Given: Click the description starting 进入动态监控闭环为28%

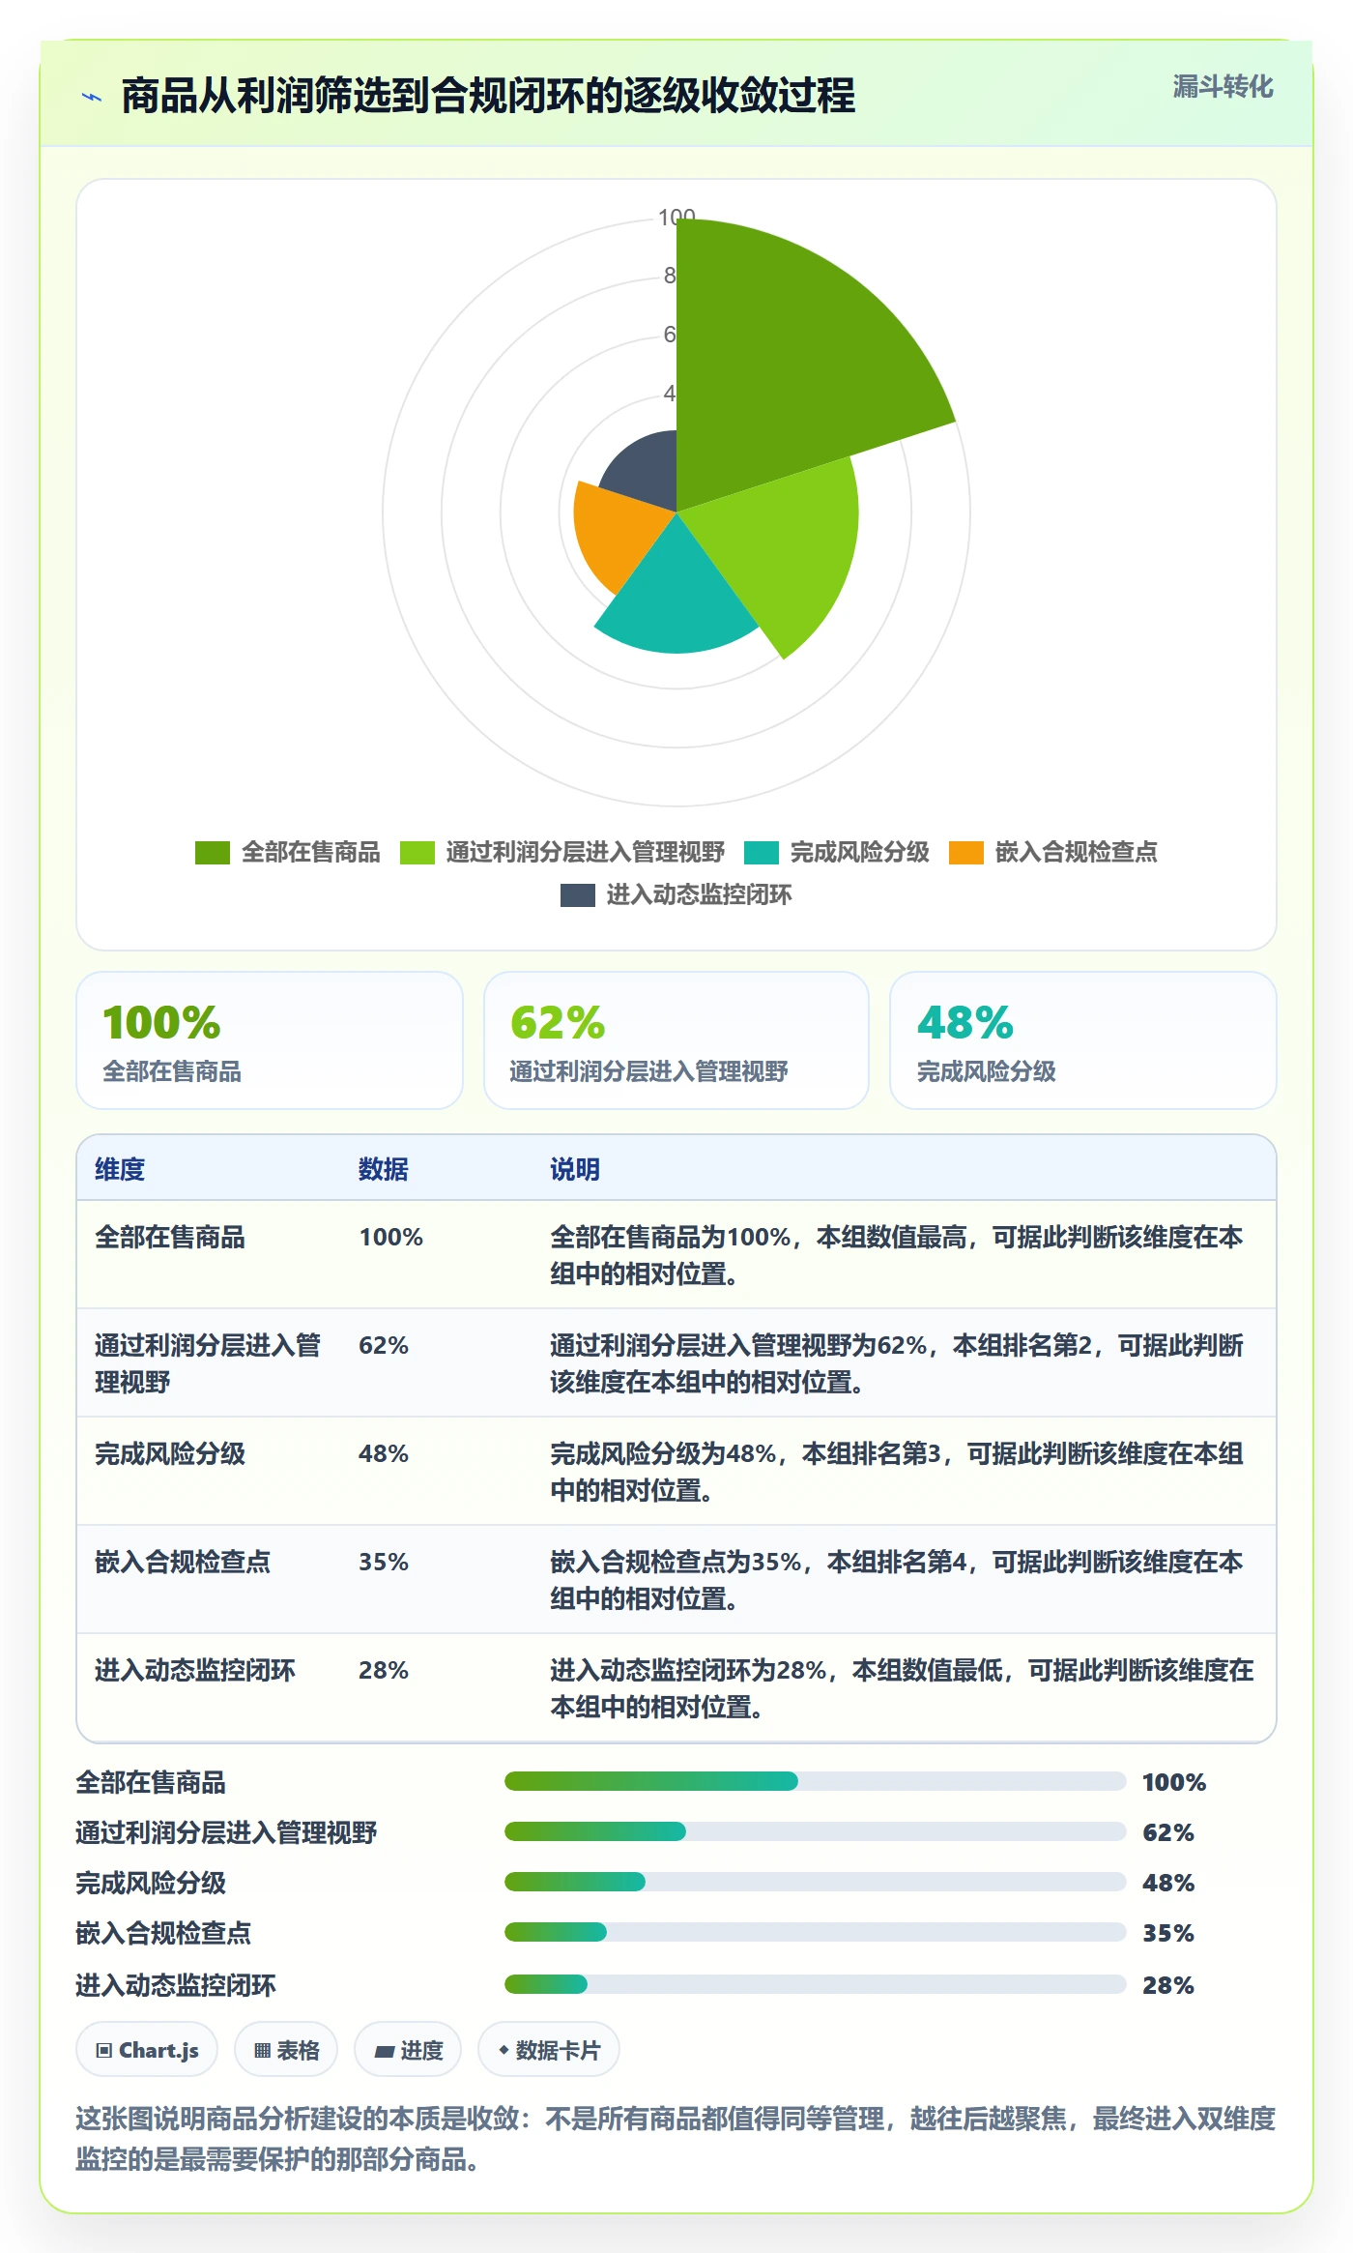Looking at the screenshot, I should [902, 1688].
